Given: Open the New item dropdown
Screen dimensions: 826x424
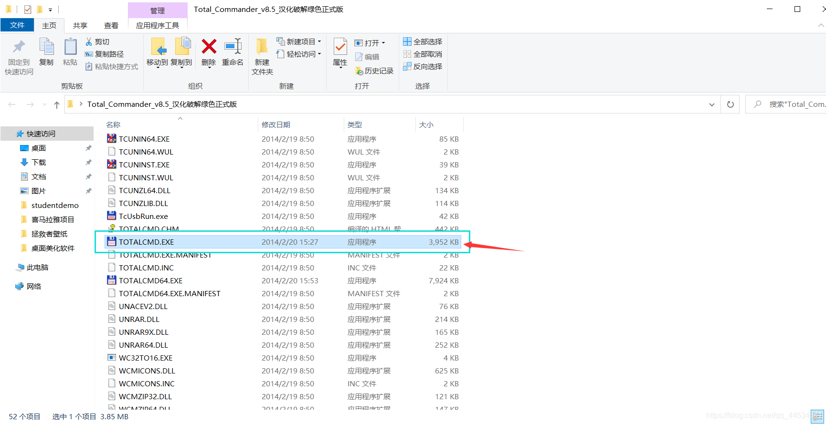Looking at the screenshot, I should tap(299, 42).
